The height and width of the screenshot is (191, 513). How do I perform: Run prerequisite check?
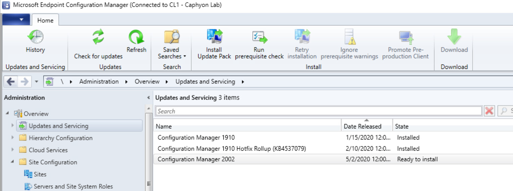click(x=259, y=44)
